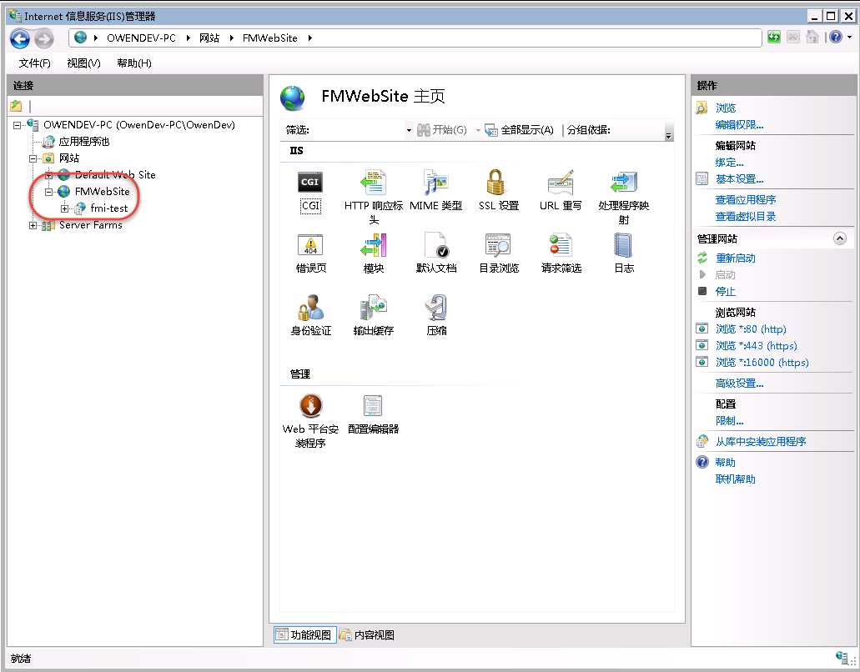Click 重新启动 to restart site

click(735, 258)
